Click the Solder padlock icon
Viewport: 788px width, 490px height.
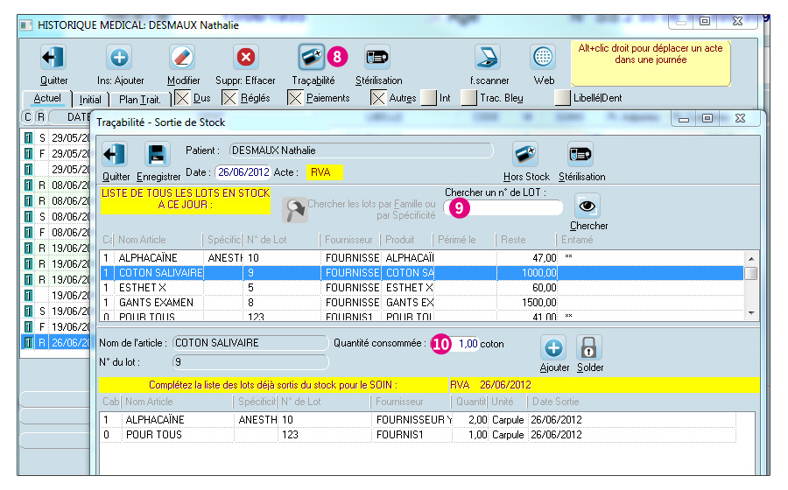point(588,347)
